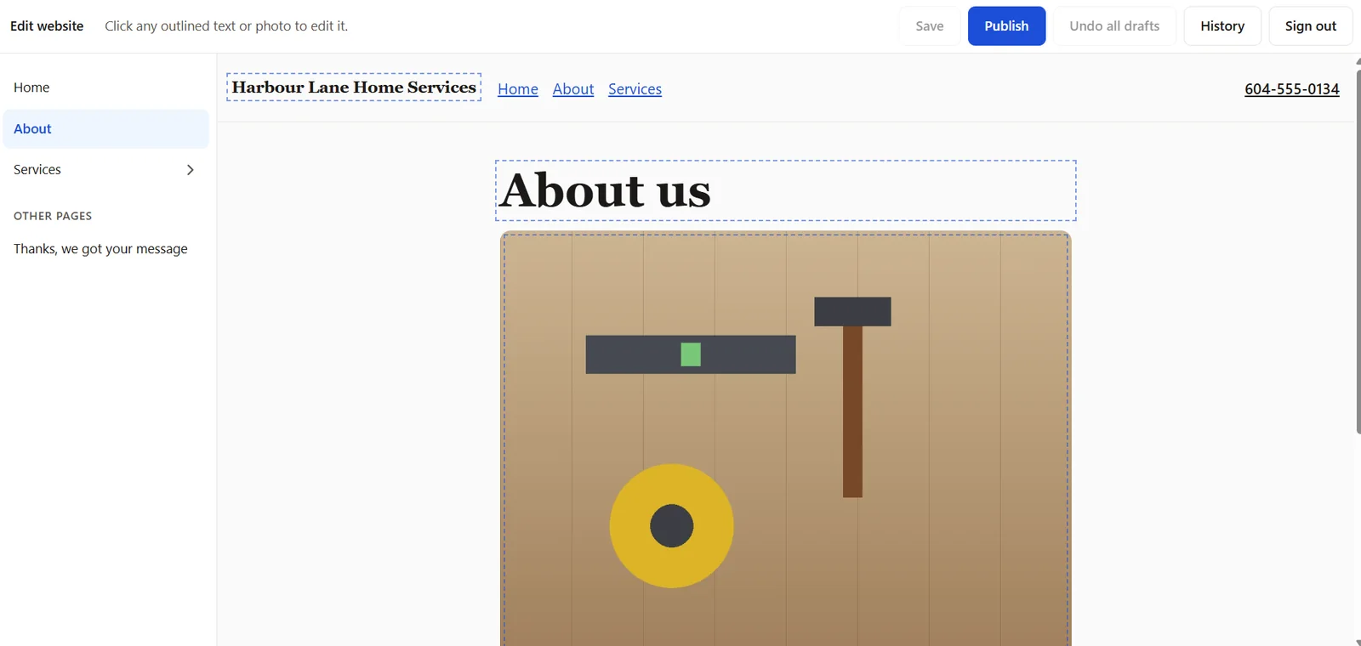1361x646 pixels.
Task: Edit the 'About us' heading
Action: [x=786, y=190]
